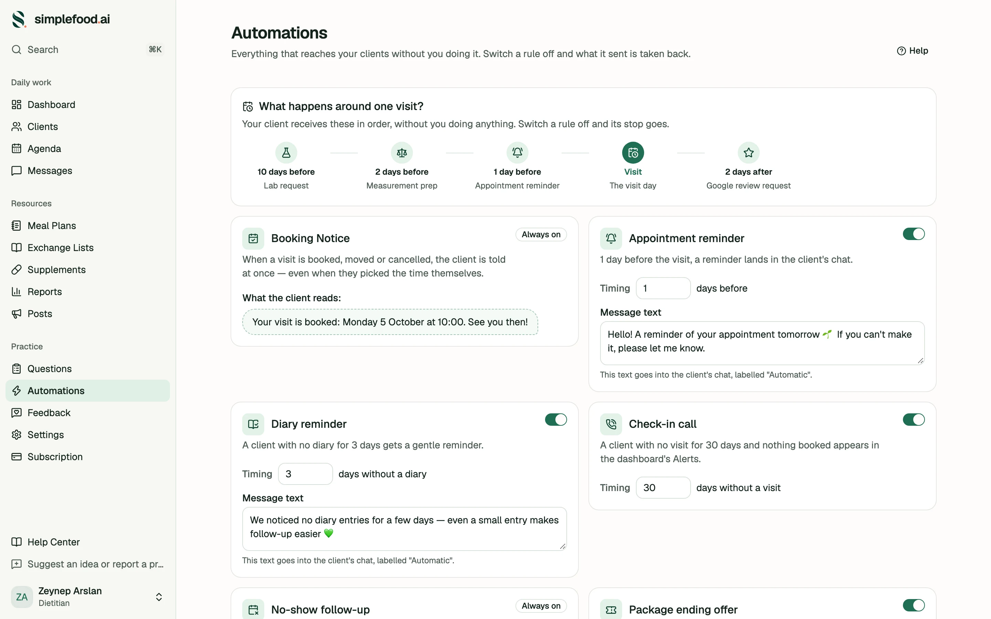Screen dimensions: 991x619
Task: Click the Check-in call 30 days field
Action: (x=663, y=488)
